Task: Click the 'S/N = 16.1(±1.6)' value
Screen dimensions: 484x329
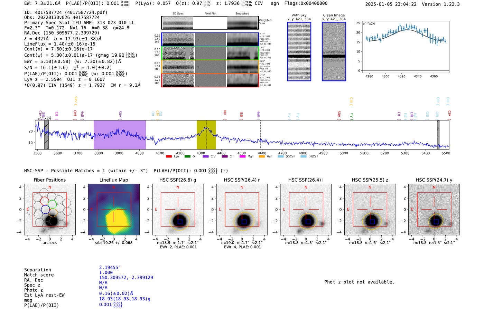Action: point(46,68)
